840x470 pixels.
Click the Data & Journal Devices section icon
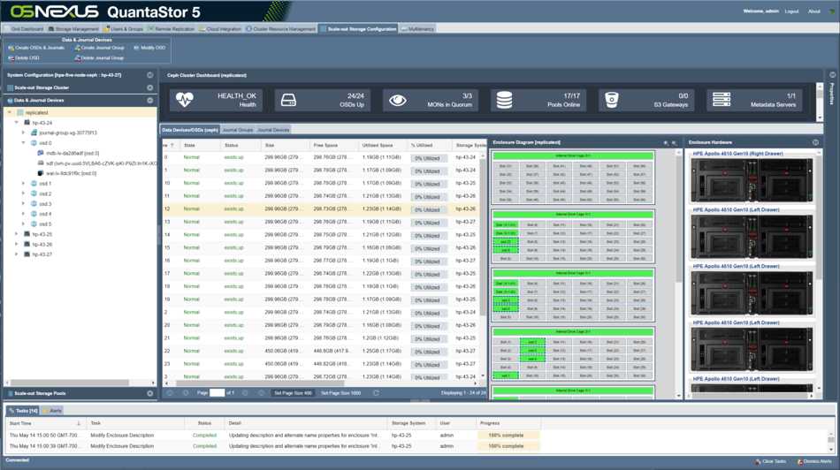11,100
